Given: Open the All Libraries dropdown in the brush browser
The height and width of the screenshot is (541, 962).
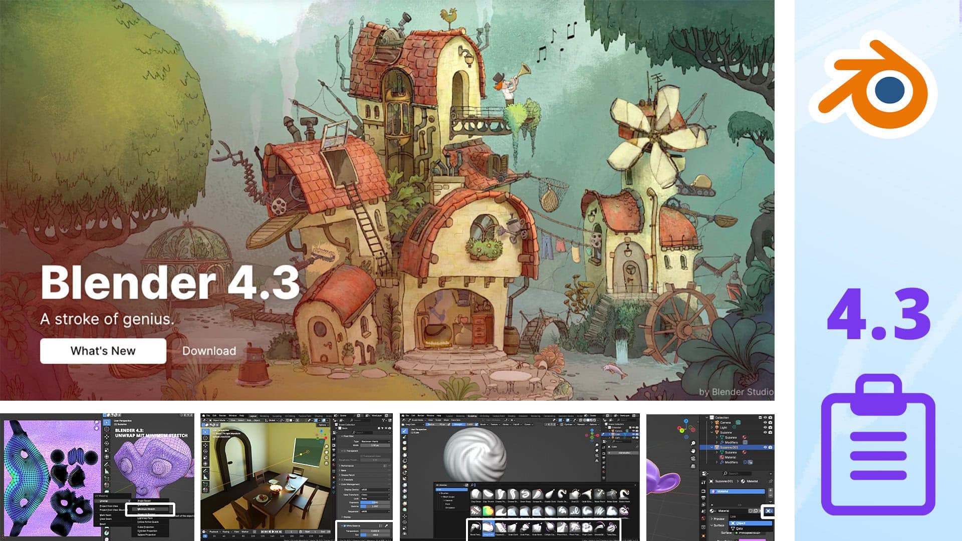Looking at the screenshot, I should coord(451,485).
